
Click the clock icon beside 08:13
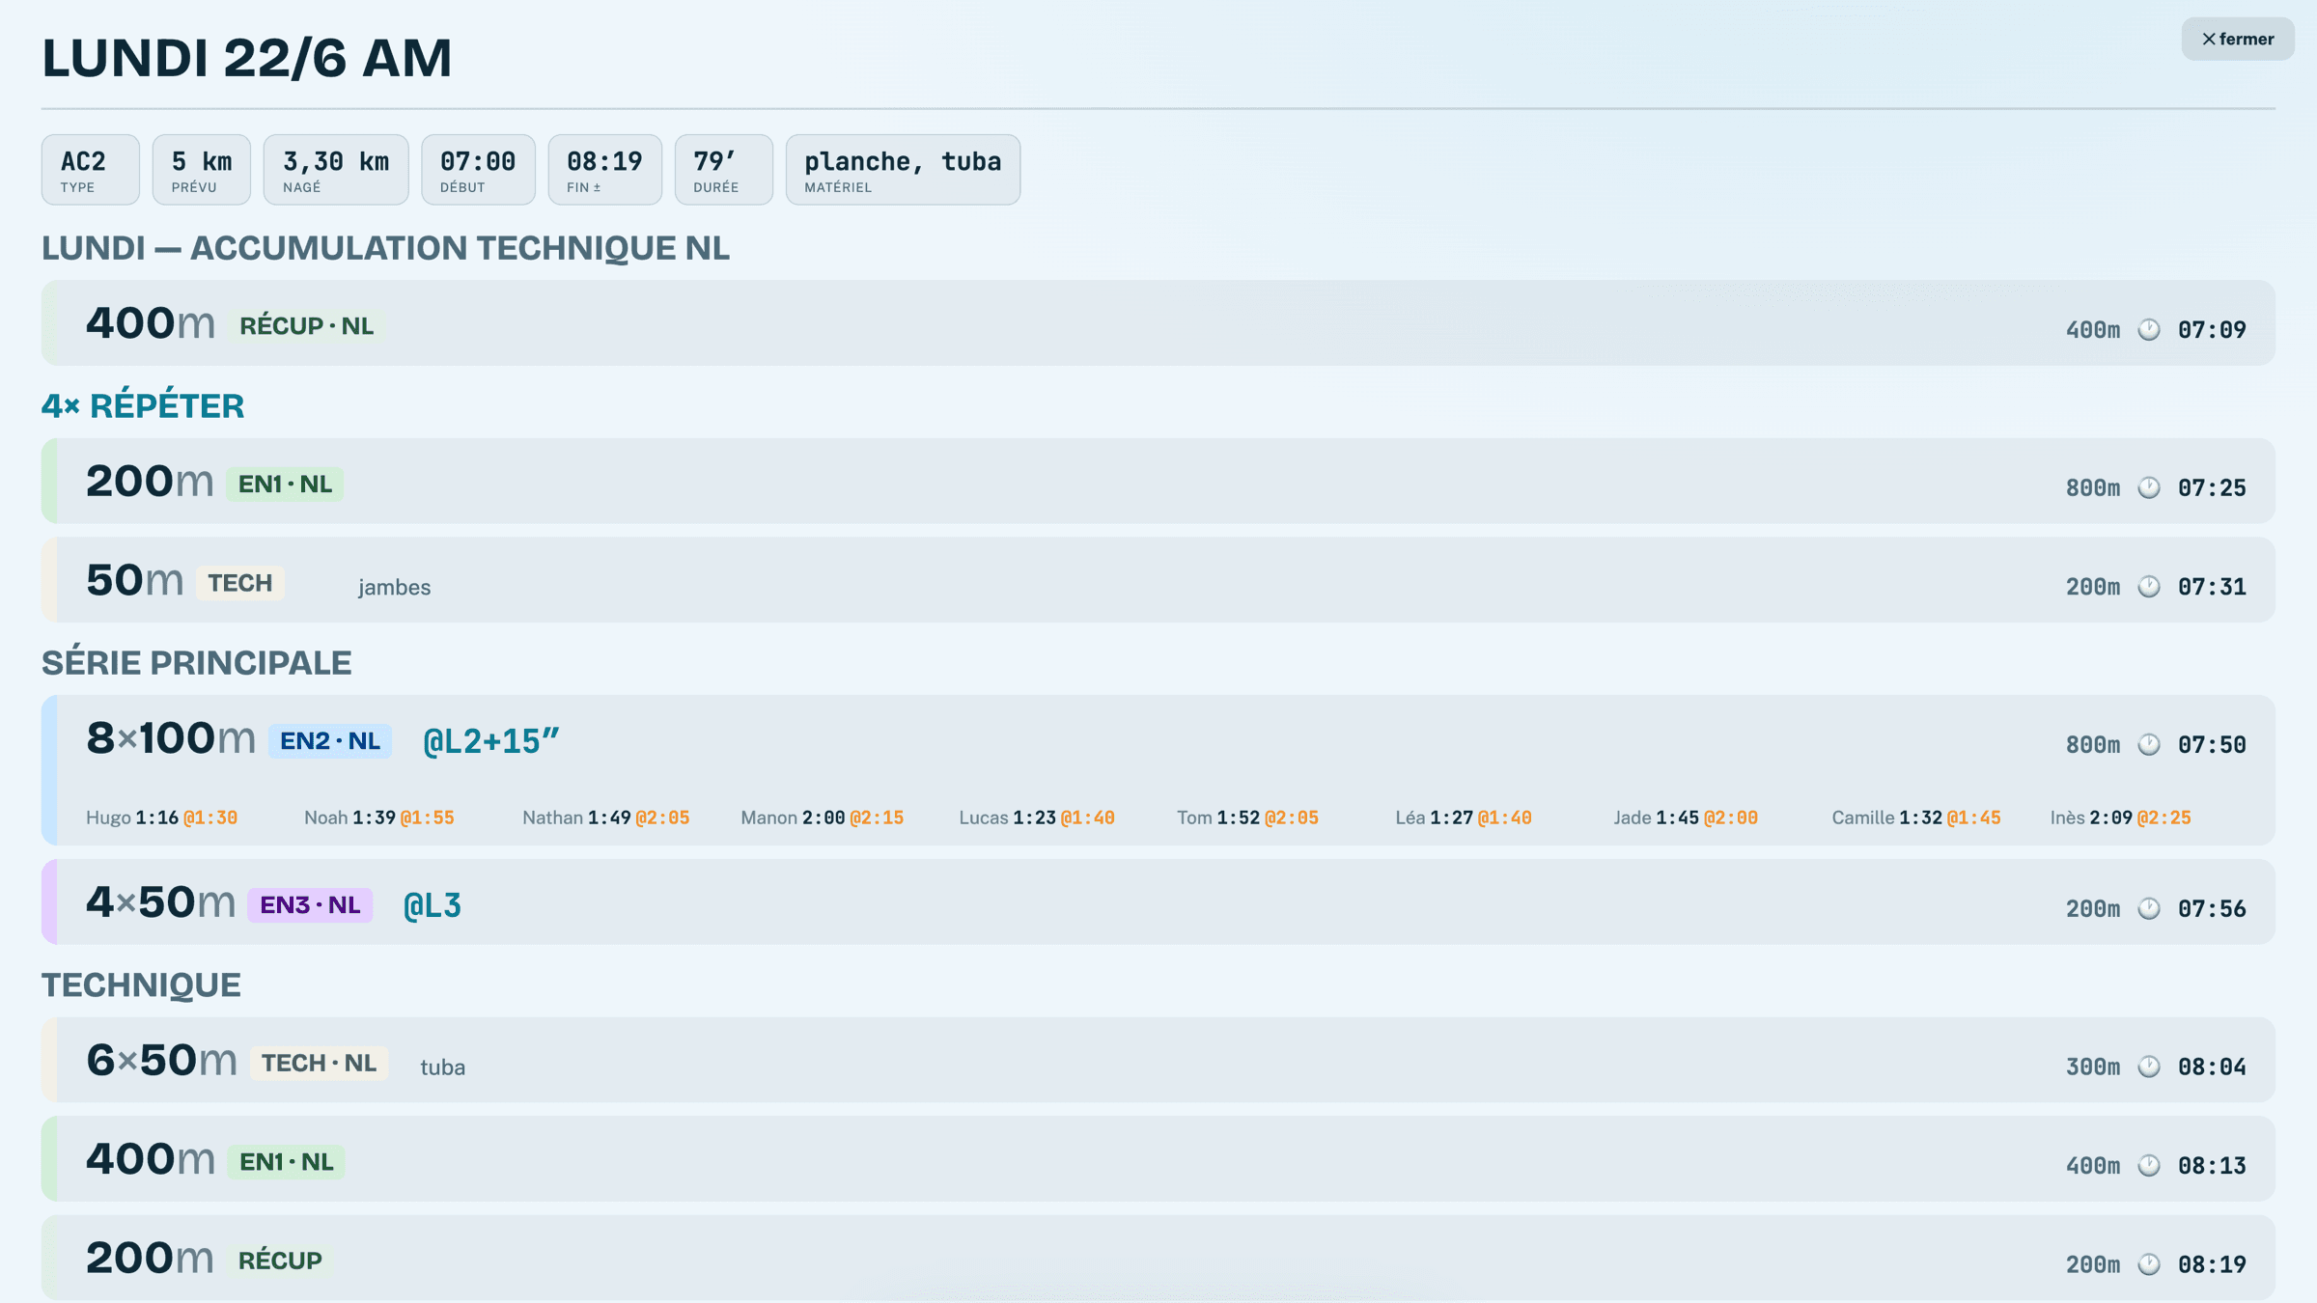click(x=2149, y=1166)
